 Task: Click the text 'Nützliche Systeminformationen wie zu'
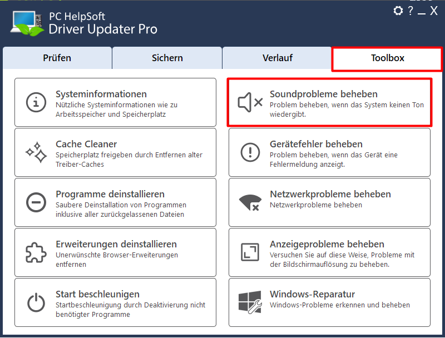(x=116, y=105)
